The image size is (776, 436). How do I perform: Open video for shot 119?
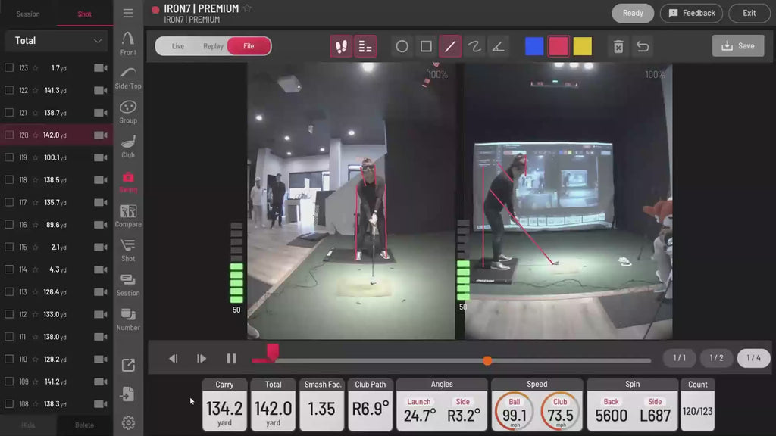pyautogui.click(x=101, y=157)
